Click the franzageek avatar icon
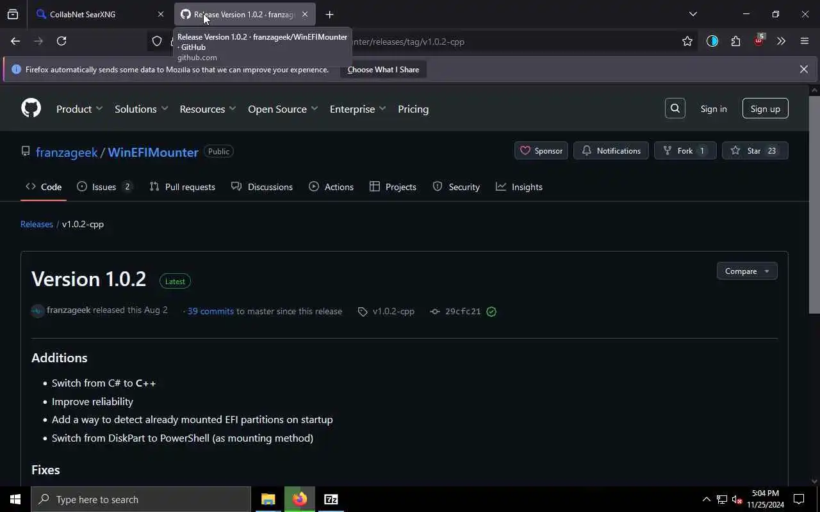The image size is (820, 512). point(38,311)
